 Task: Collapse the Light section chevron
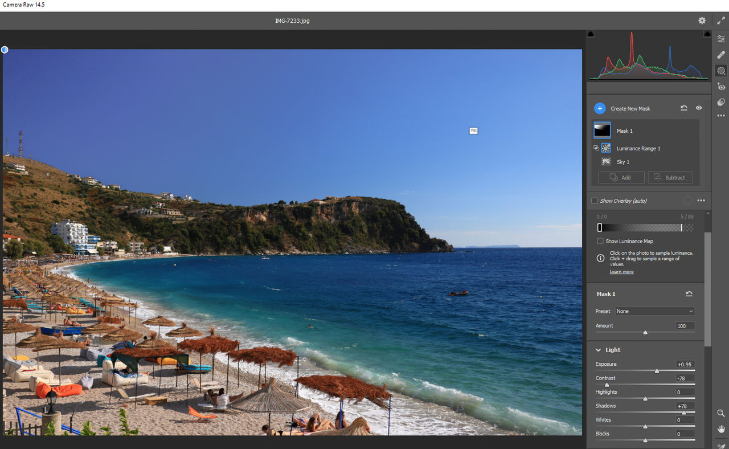click(x=599, y=350)
